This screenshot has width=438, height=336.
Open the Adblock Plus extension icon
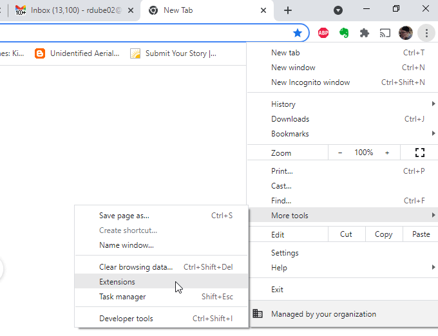323,33
